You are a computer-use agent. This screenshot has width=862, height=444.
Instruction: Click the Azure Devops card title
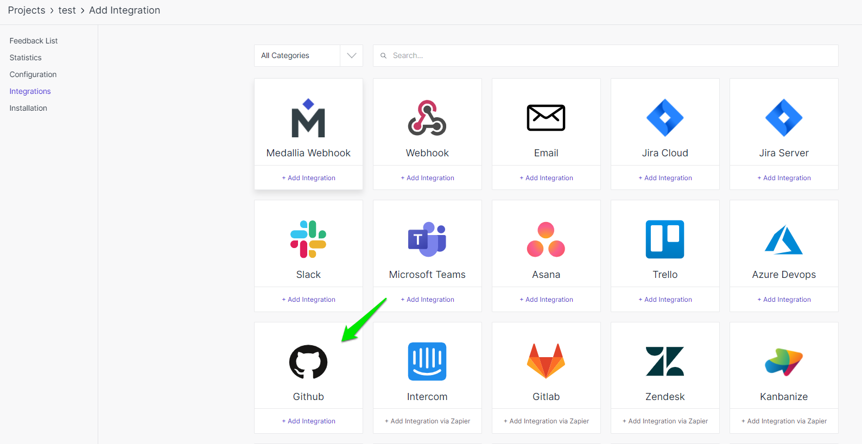pyautogui.click(x=784, y=275)
